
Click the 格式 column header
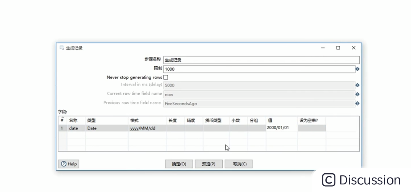click(x=147, y=120)
